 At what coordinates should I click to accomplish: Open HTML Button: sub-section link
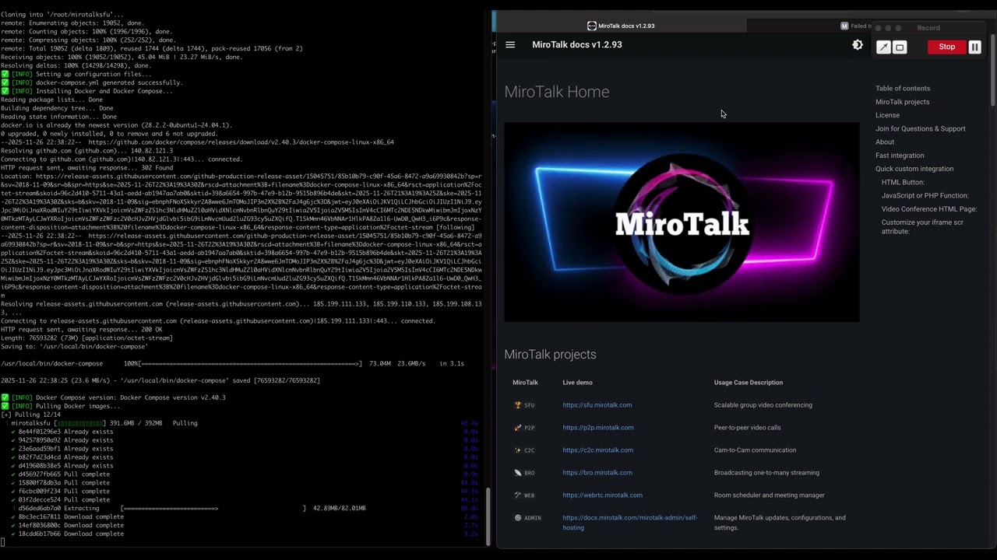pos(903,182)
